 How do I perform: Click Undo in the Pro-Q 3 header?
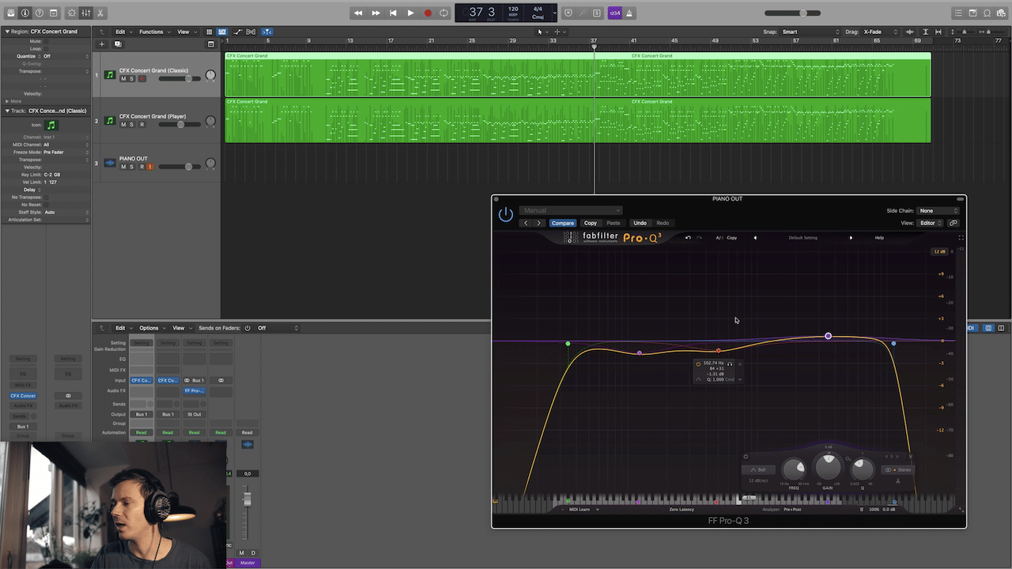(x=640, y=223)
